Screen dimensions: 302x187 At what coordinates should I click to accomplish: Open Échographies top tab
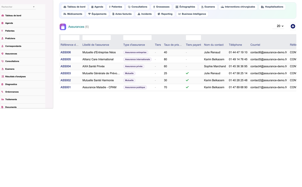(x=185, y=7)
